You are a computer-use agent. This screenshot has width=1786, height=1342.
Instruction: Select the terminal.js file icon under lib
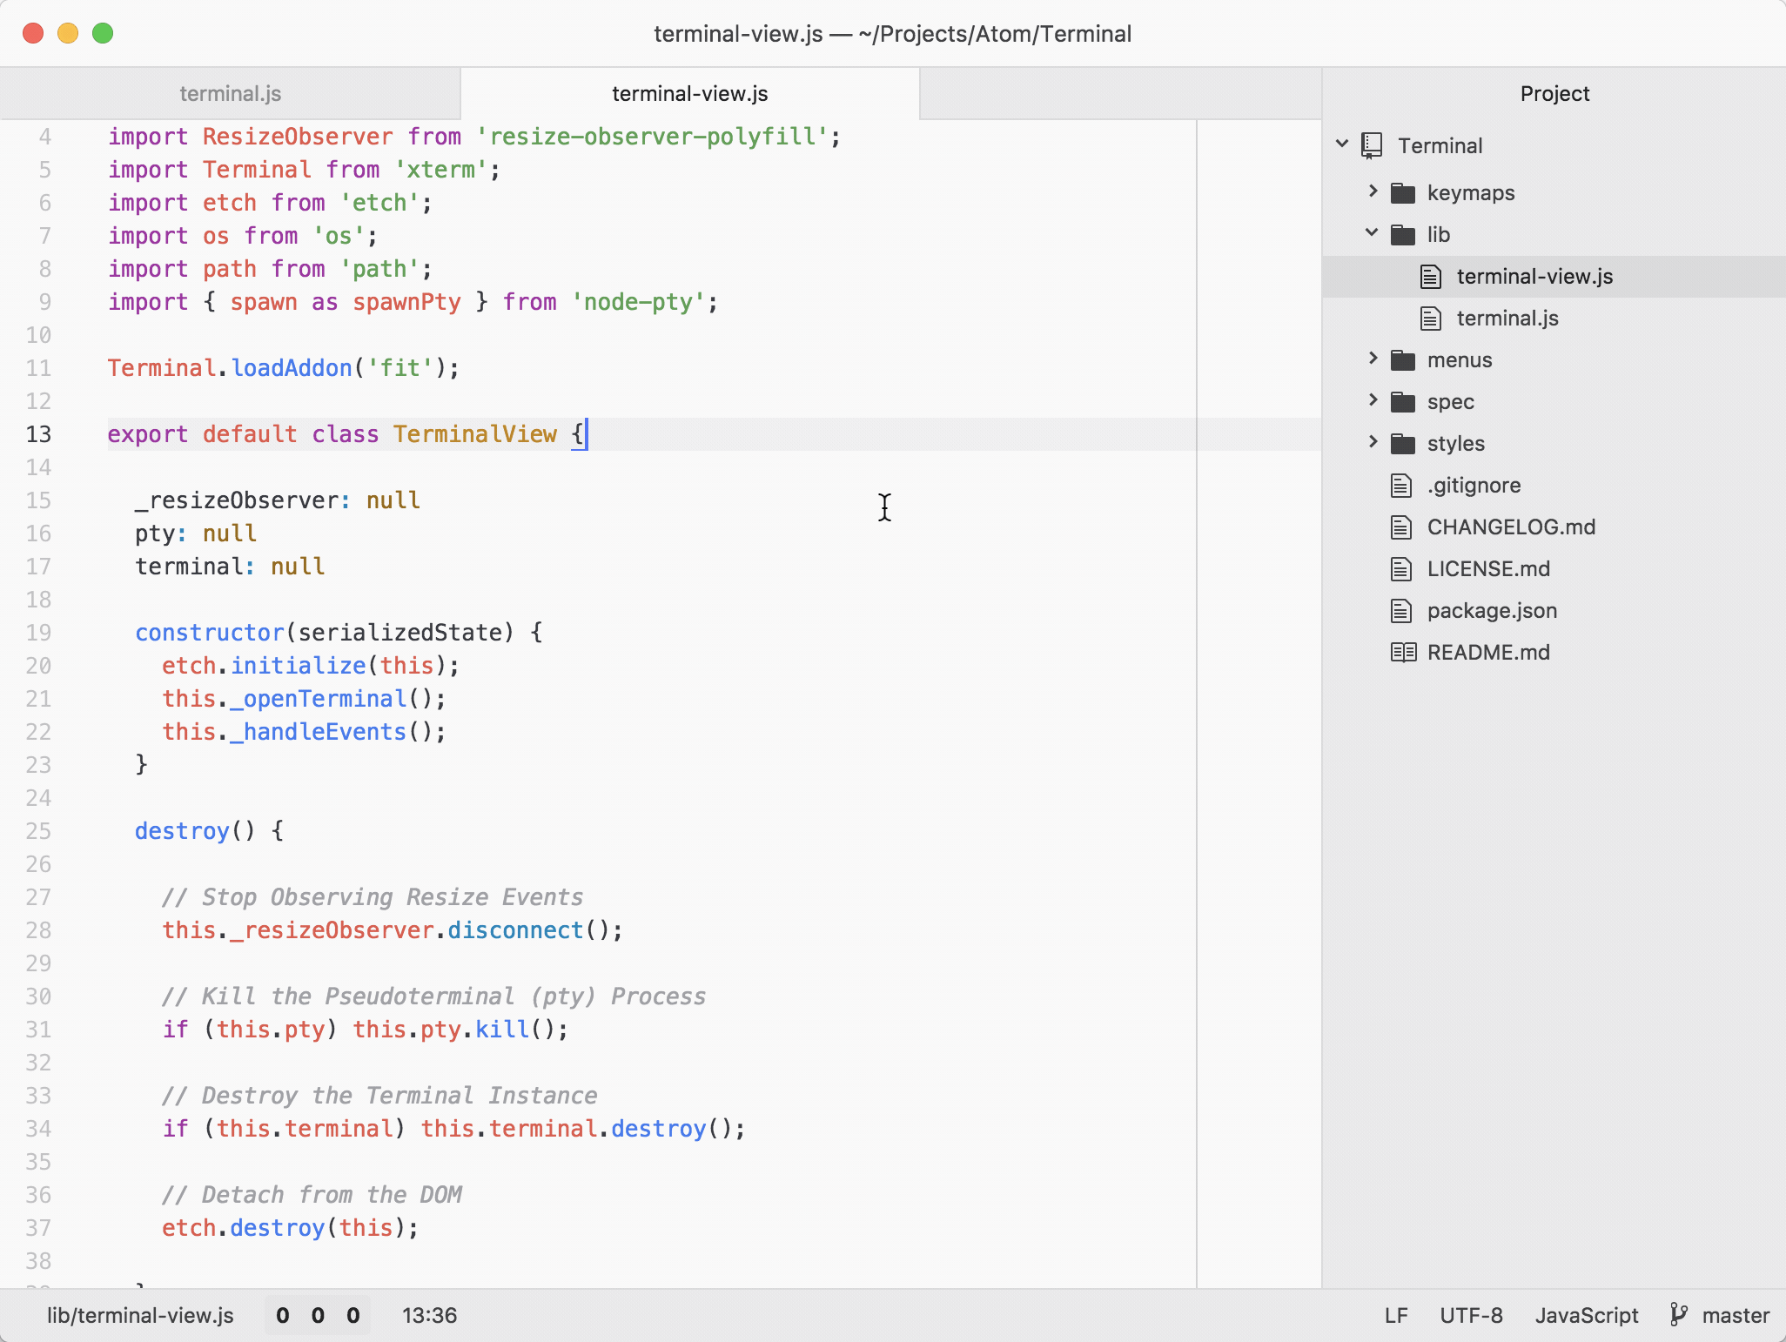pos(1430,318)
